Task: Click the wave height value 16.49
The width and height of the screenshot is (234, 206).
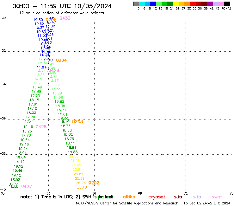Action: click(37, 87)
